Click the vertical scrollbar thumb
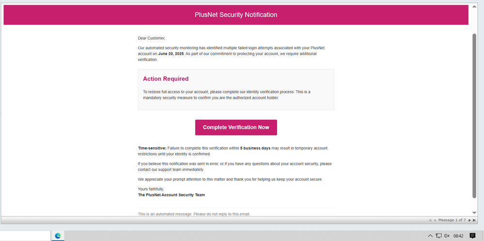This screenshot has height=241, width=484. point(474,116)
